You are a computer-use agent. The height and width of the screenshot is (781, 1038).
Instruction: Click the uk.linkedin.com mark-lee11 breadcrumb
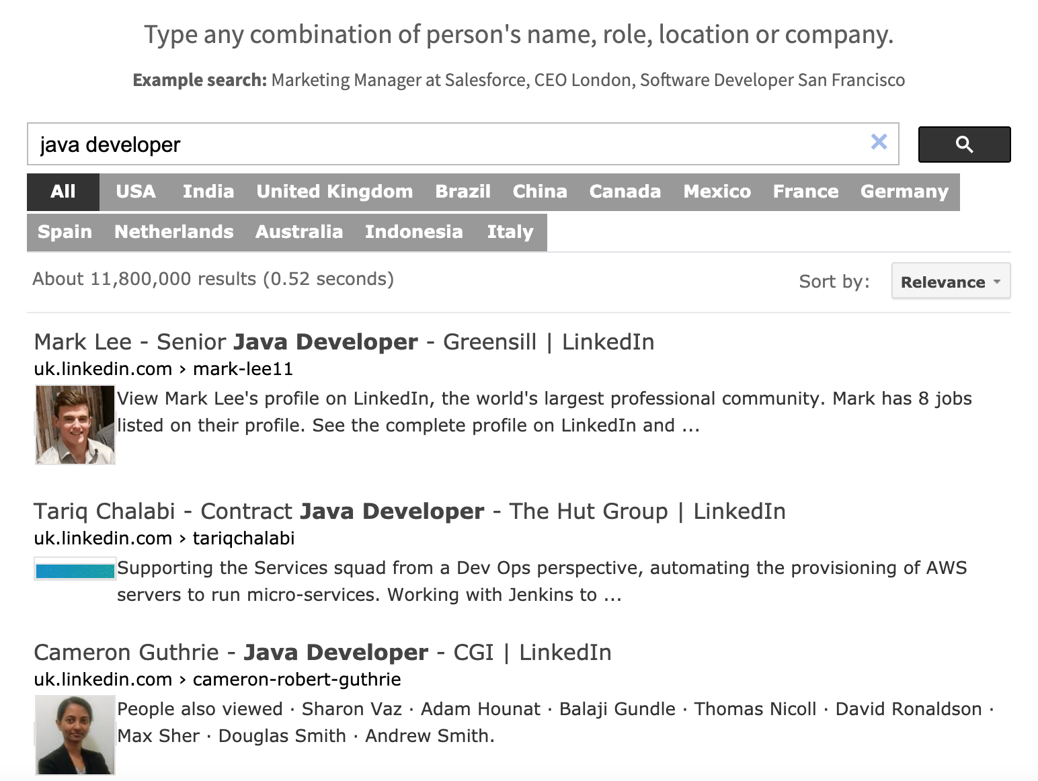click(x=165, y=369)
